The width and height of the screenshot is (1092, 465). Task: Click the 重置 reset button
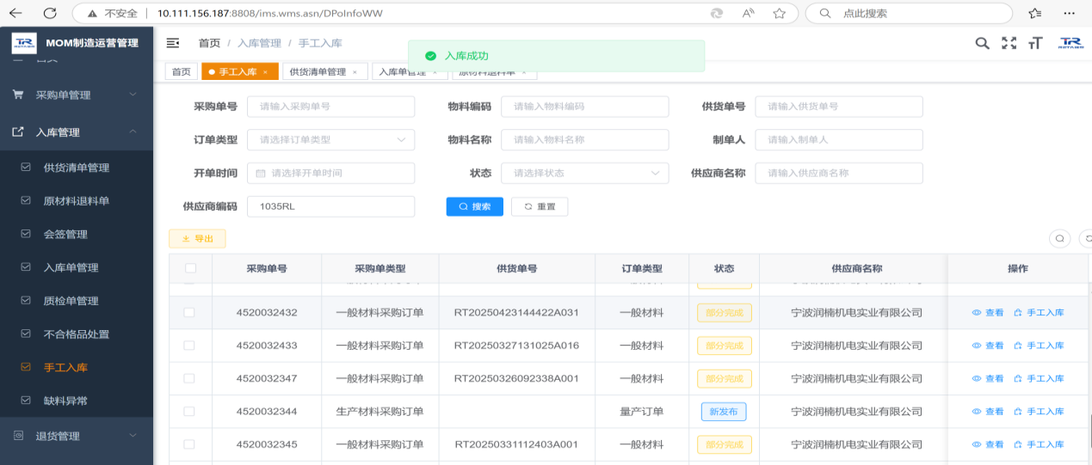pyautogui.click(x=540, y=206)
